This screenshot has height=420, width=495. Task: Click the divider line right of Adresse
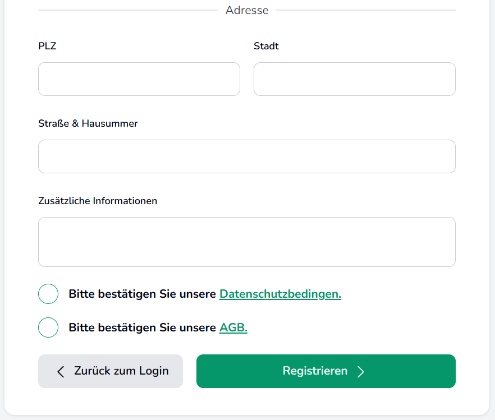pos(365,10)
